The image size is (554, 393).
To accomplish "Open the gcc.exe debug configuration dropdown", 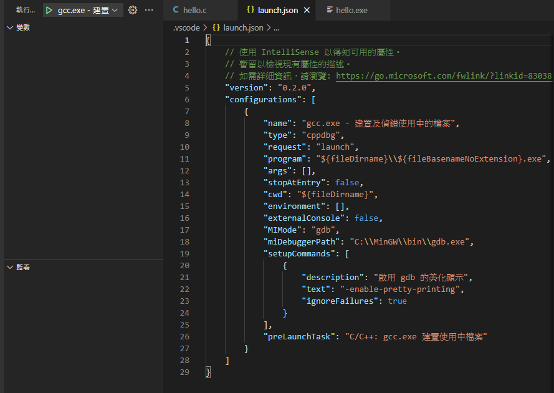I will [84, 10].
